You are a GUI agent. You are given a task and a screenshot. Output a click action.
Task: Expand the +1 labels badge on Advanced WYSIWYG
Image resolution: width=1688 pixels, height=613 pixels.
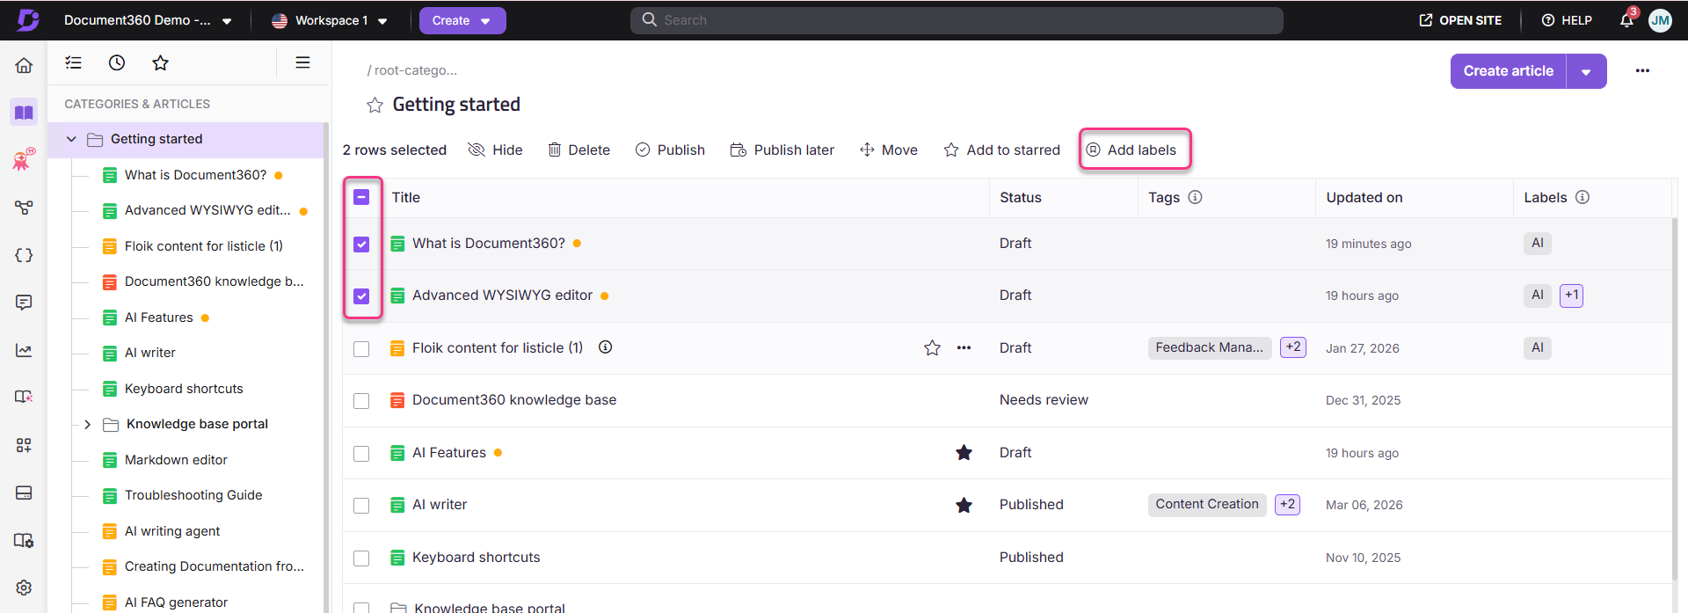[x=1571, y=296]
